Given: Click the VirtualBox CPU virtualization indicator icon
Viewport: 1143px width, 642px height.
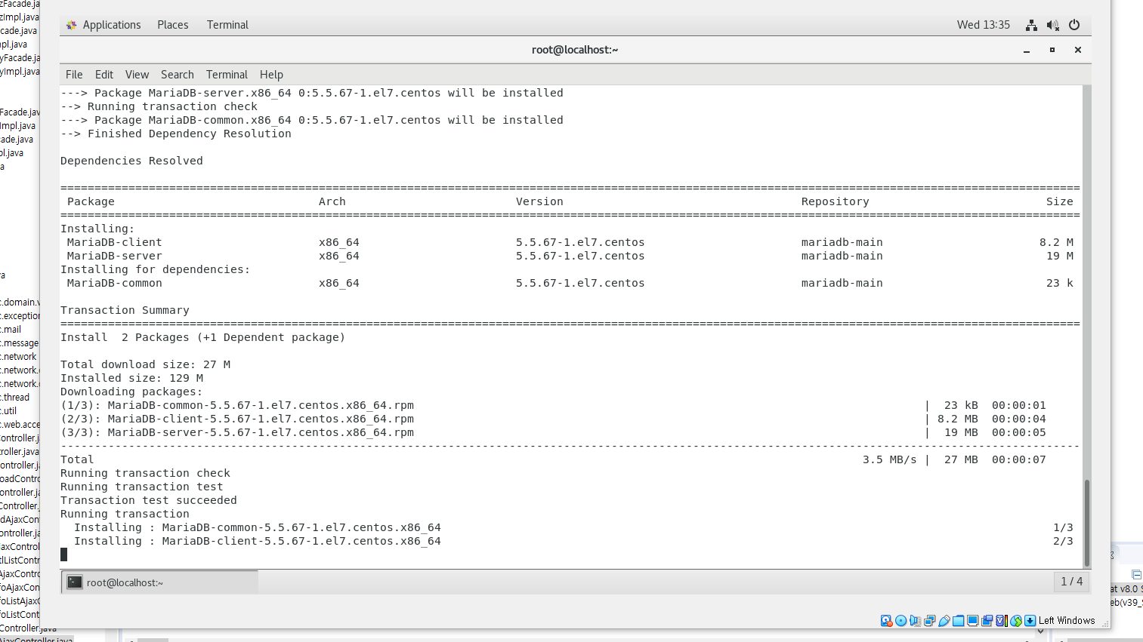Looking at the screenshot, I should (x=1002, y=621).
